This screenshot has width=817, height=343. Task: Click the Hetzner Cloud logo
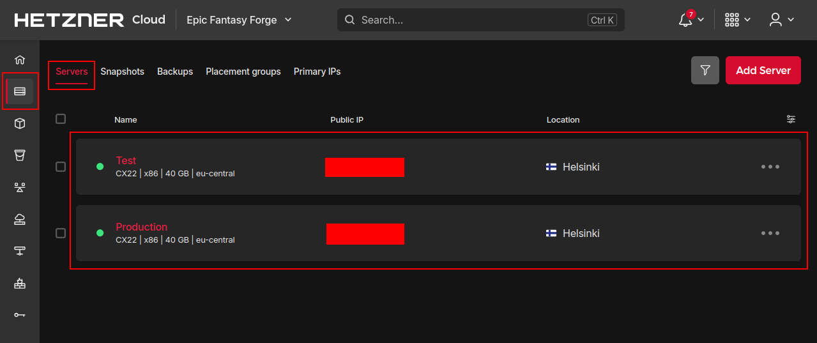click(89, 20)
